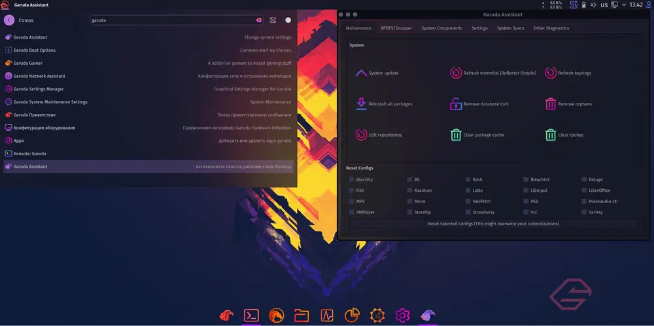Image resolution: width=654 pixels, height=326 pixels.
Task: Click Clear package cache trash icon
Action: (456, 135)
